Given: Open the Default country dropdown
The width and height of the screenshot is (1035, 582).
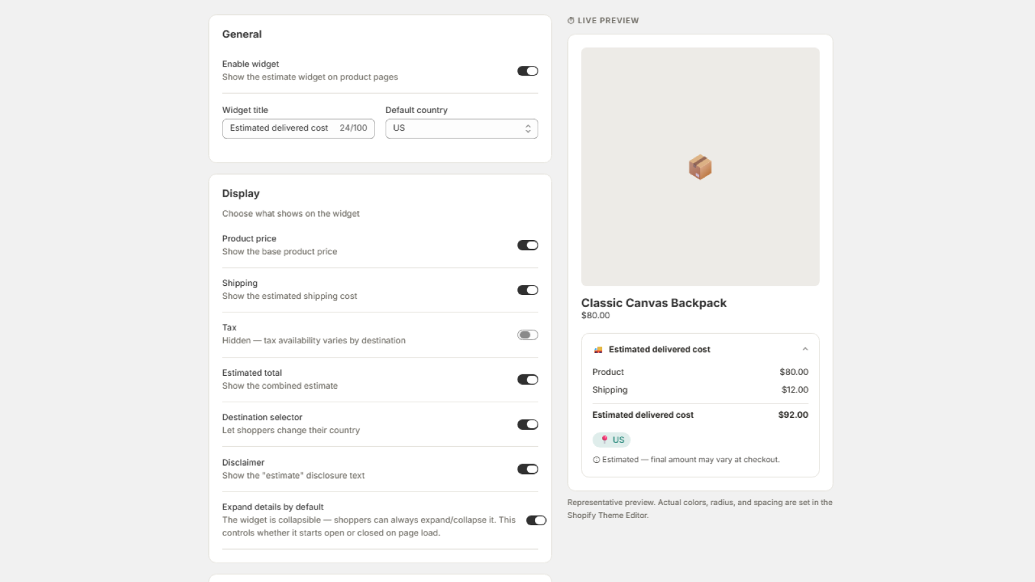Looking at the screenshot, I should [x=462, y=128].
